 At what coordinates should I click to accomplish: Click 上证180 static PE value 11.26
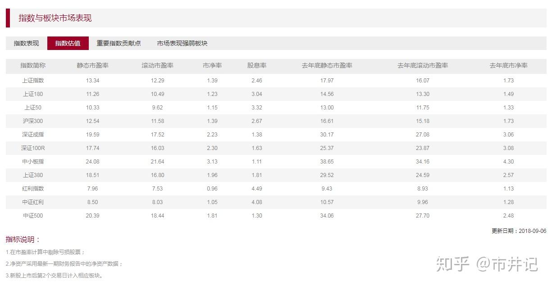[92, 94]
